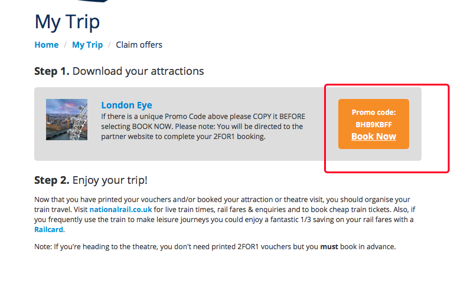Click the large My Trip page heading
467x281 pixels.
pos(67,22)
